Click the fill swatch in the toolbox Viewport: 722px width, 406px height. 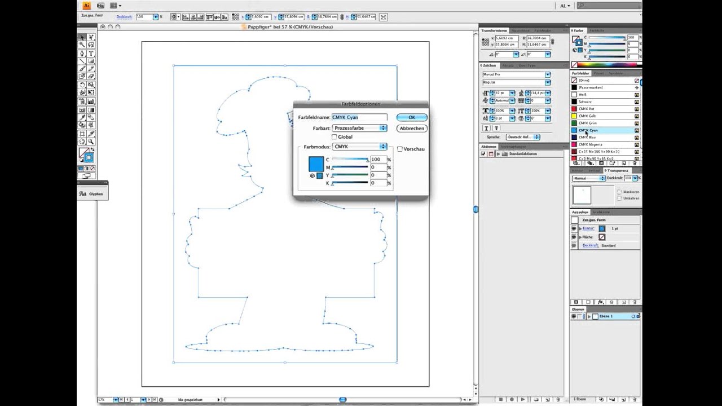click(x=83, y=152)
